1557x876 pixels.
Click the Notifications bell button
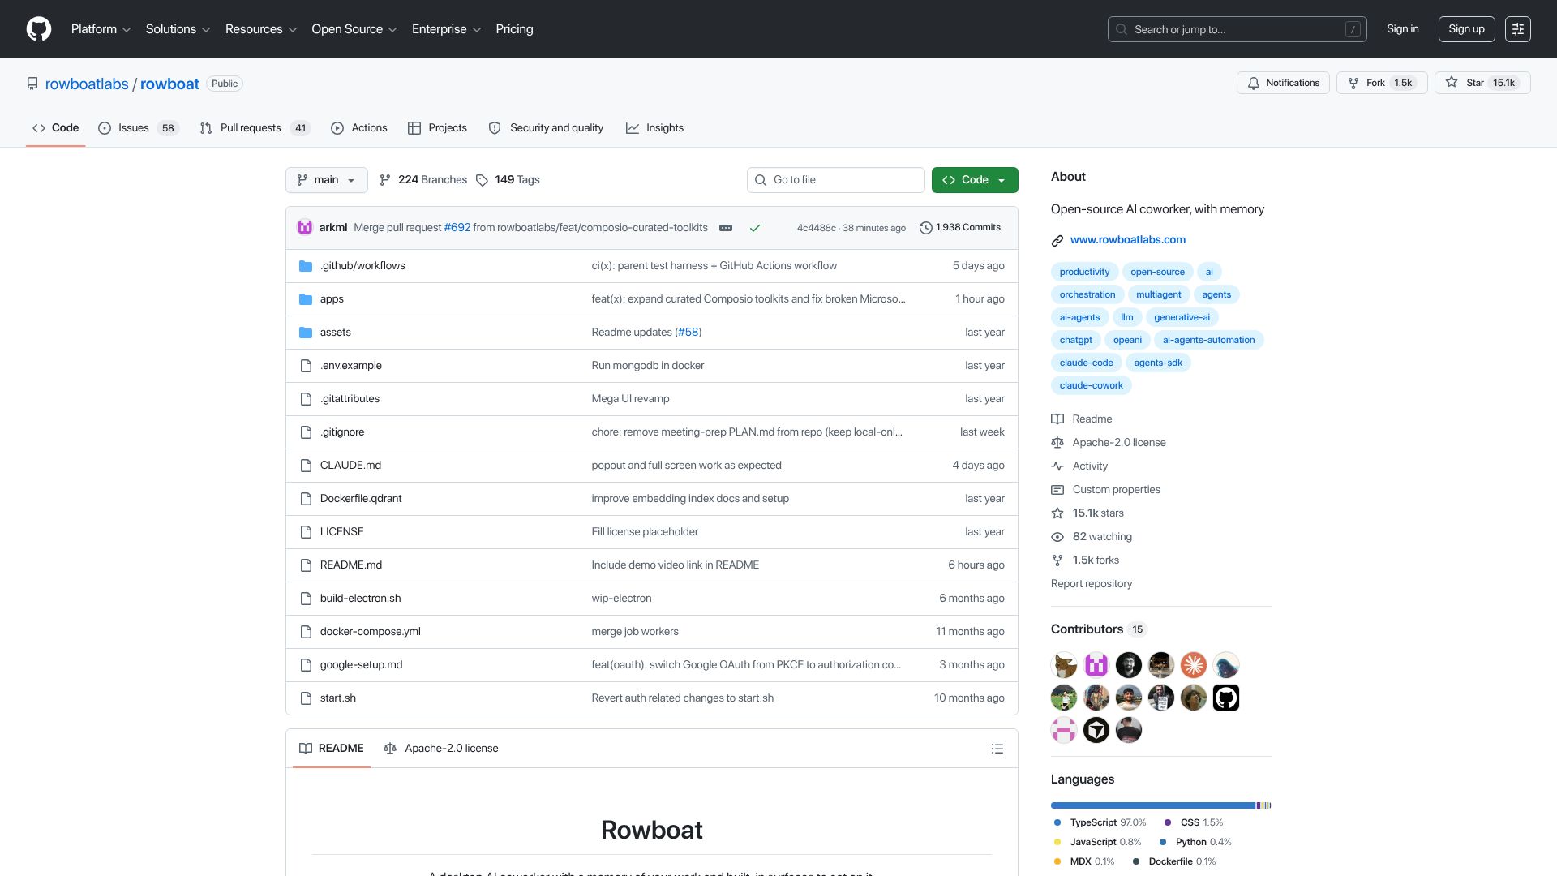click(1283, 83)
